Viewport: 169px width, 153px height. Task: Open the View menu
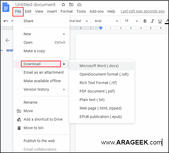coord(39,11)
